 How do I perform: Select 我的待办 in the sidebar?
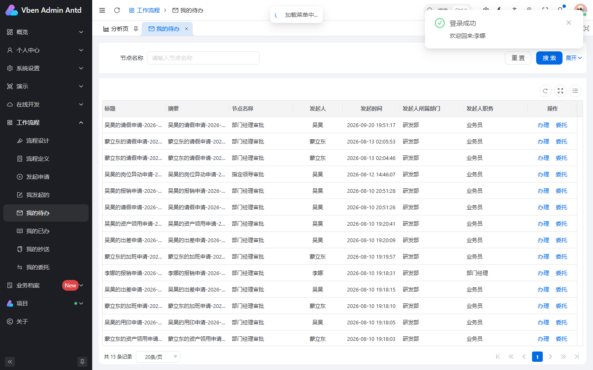point(46,213)
